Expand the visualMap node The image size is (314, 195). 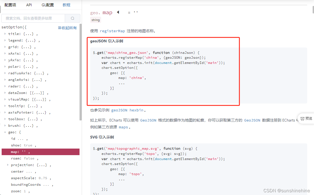point(5,99)
